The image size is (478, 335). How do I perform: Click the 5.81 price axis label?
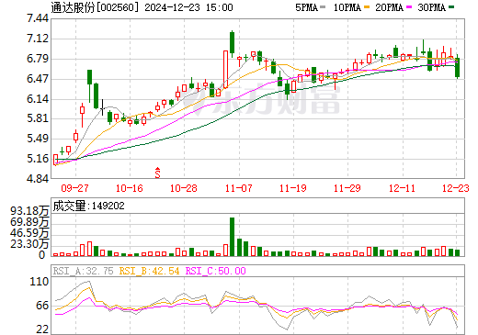[38, 118]
